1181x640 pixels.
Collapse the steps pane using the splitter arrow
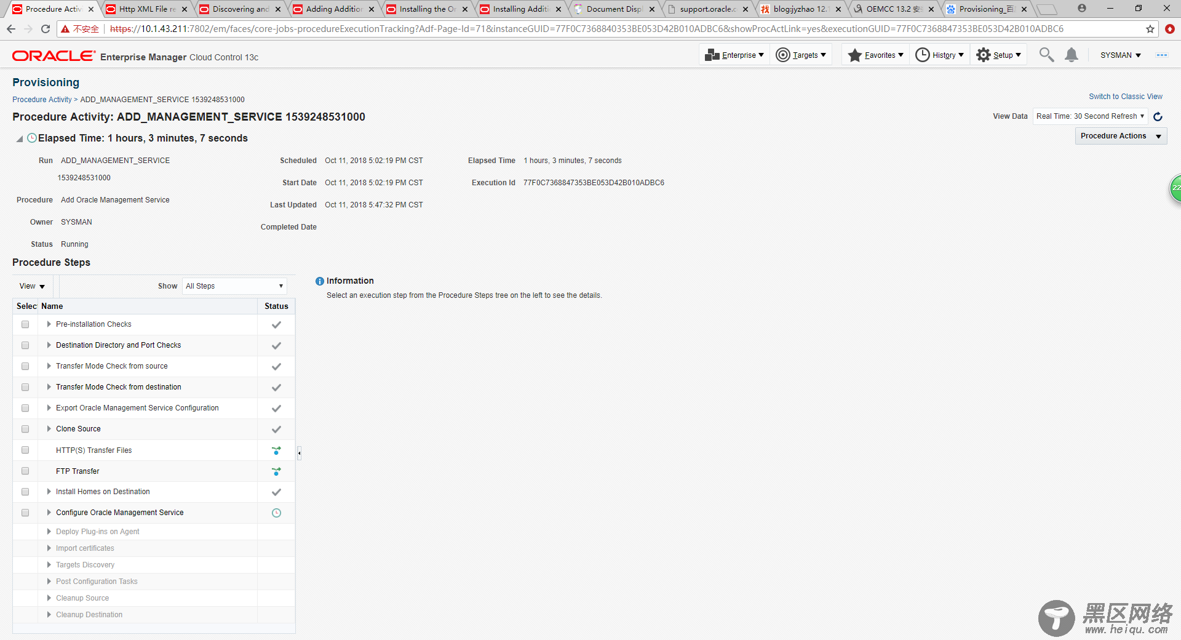point(299,454)
